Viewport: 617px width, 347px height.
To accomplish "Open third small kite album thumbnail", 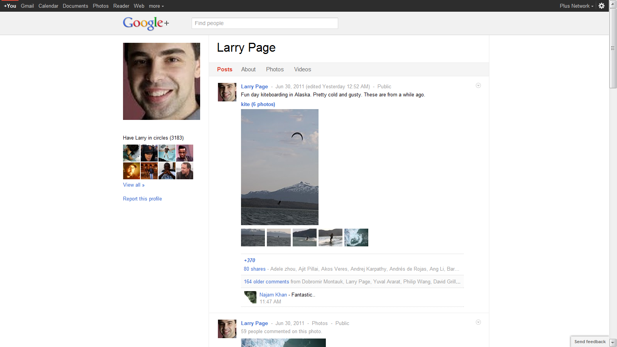I will [x=305, y=238].
